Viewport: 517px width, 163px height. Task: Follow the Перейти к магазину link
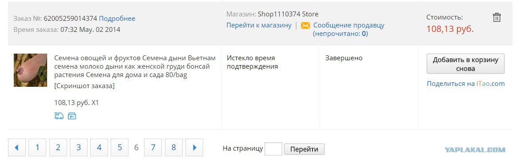click(259, 25)
